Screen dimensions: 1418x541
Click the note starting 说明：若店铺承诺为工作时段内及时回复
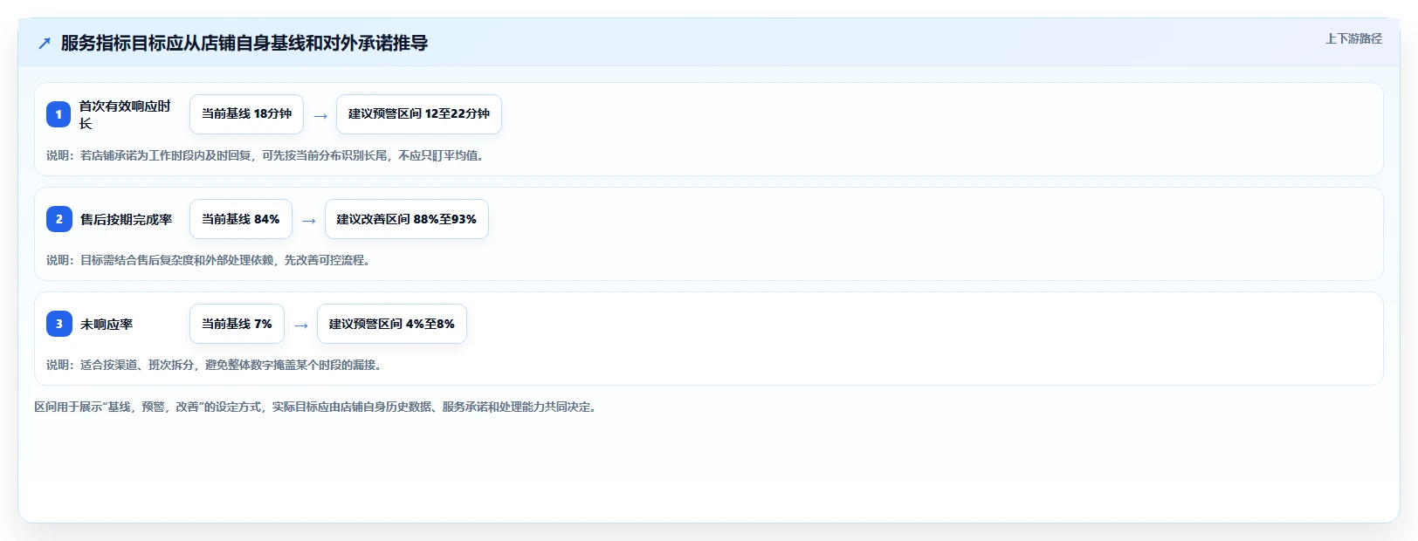click(x=265, y=155)
